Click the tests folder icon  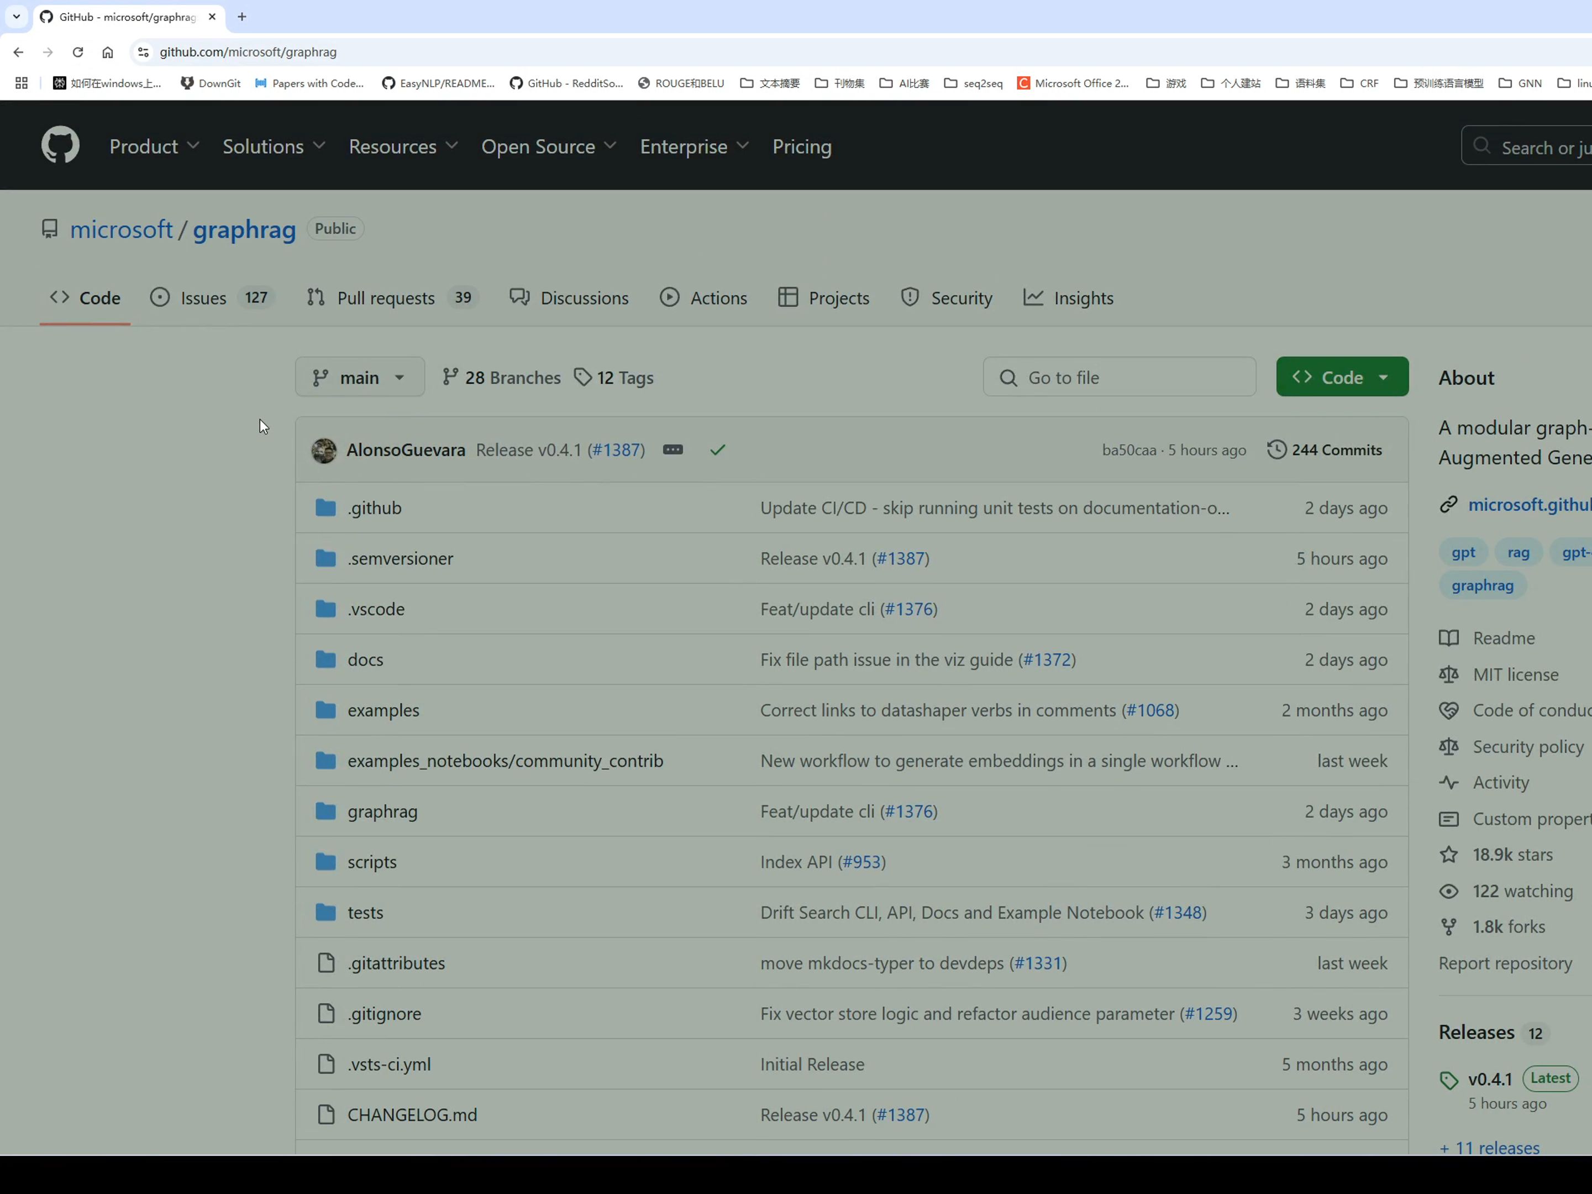coord(326,913)
